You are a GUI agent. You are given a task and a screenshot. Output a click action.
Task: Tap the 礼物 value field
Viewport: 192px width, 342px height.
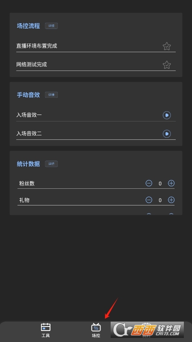pos(160,200)
